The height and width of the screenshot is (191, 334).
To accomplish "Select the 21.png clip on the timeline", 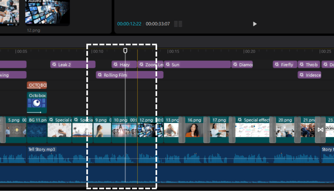I will coord(308,129).
